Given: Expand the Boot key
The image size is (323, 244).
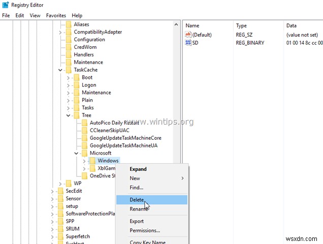Looking at the screenshot, I should tap(68, 78).
